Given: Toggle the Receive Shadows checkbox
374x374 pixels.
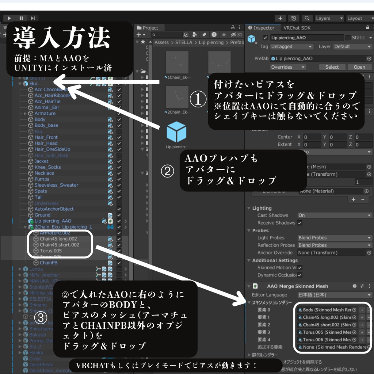Looking at the screenshot, I should point(300,223).
